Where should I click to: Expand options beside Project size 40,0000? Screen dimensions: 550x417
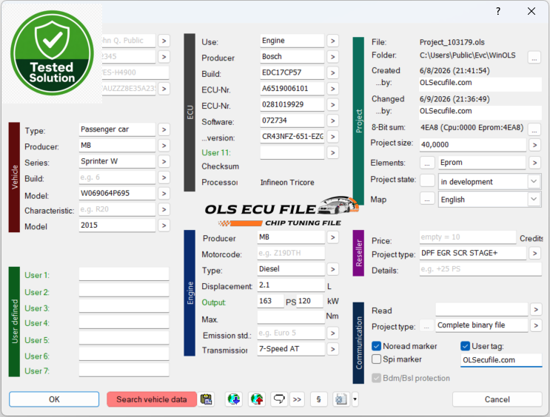(x=534, y=145)
